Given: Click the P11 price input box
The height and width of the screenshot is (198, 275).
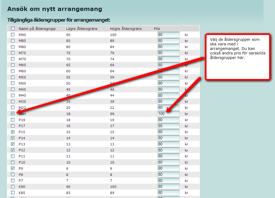Looking at the screenshot, I should pyautogui.click(x=168, y=156).
